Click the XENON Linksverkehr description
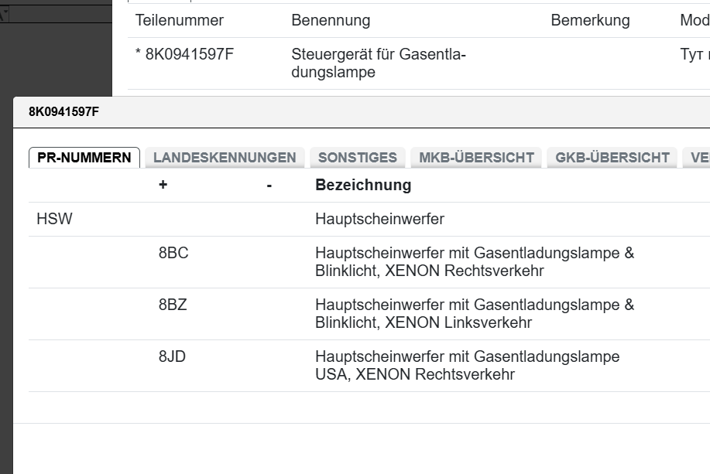The width and height of the screenshot is (710, 474). pos(474,314)
